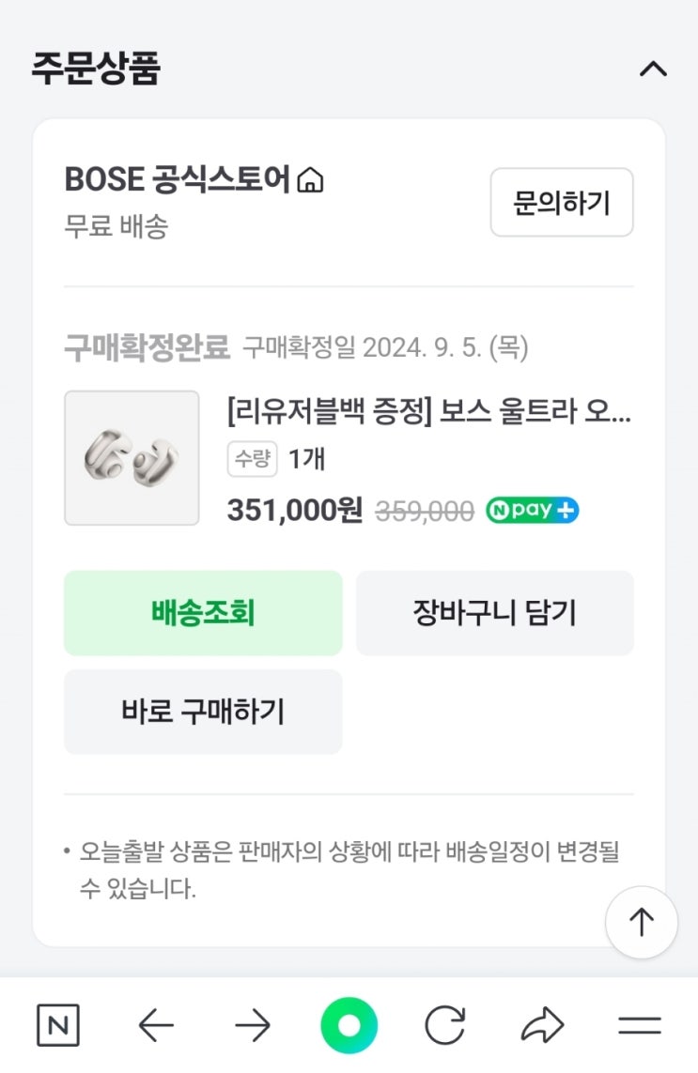The image size is (698, 1073).
Task: Tap the Npay plus badge
Action: click(x=532, y=511)
